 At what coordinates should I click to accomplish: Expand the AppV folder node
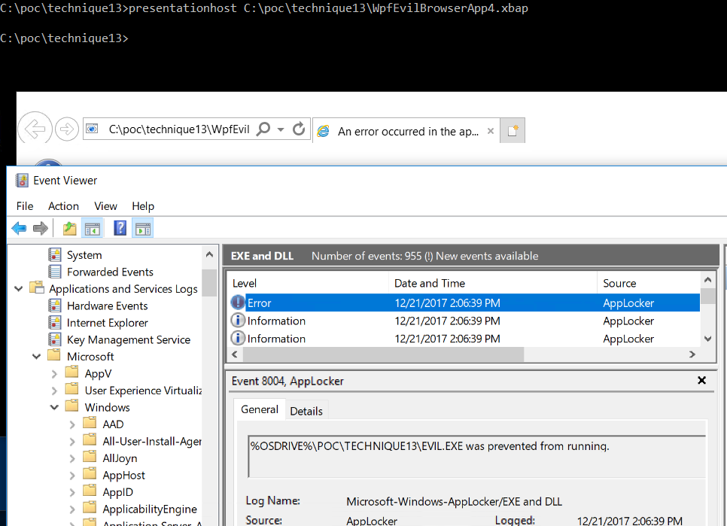click(x=54, y=373)
